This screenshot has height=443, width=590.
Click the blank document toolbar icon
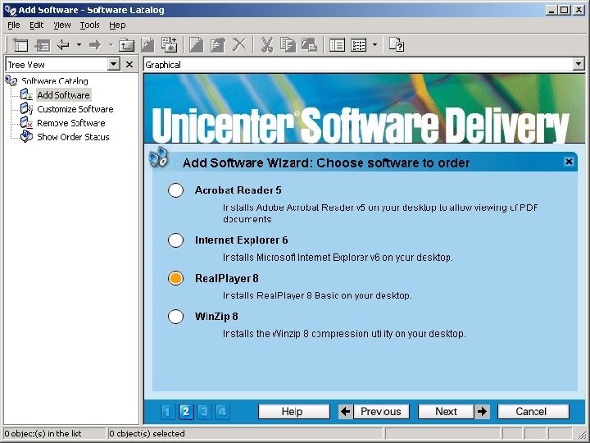tap(196, 45)
